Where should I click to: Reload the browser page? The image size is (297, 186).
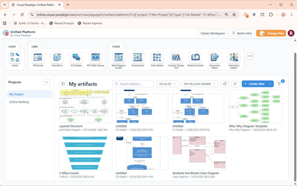[x=22, y=15]
